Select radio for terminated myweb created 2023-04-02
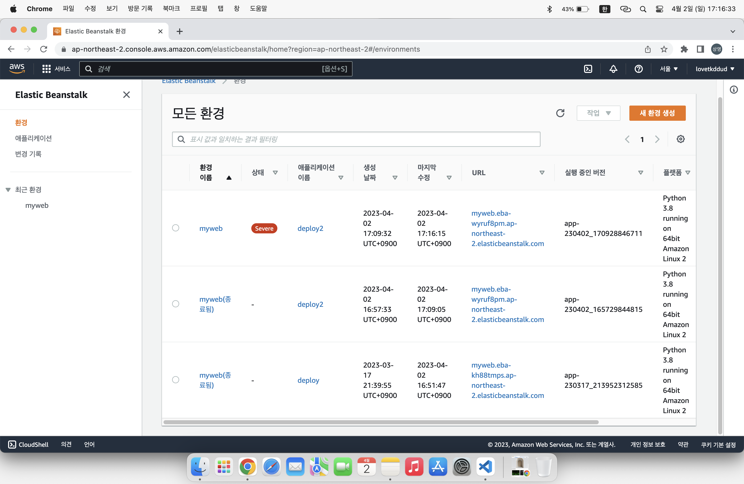Screen dimensions: 744x484 click(176, 304)
